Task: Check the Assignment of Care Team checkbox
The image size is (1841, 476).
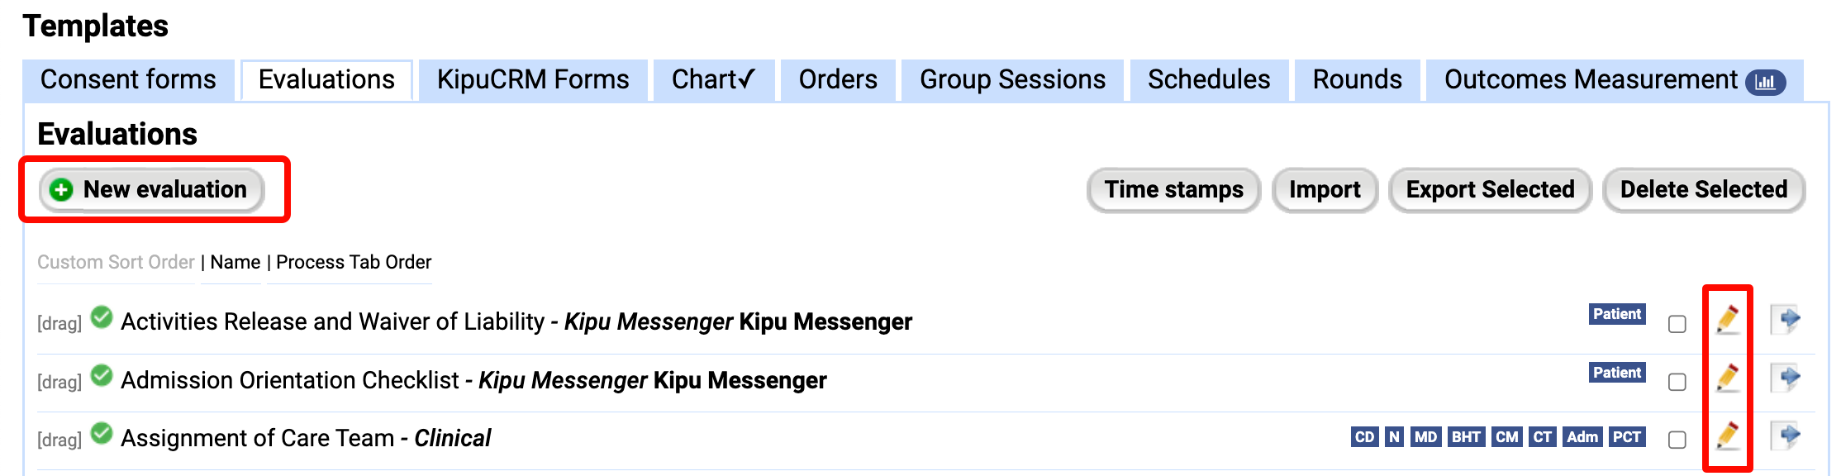Action: [1677, 440]
